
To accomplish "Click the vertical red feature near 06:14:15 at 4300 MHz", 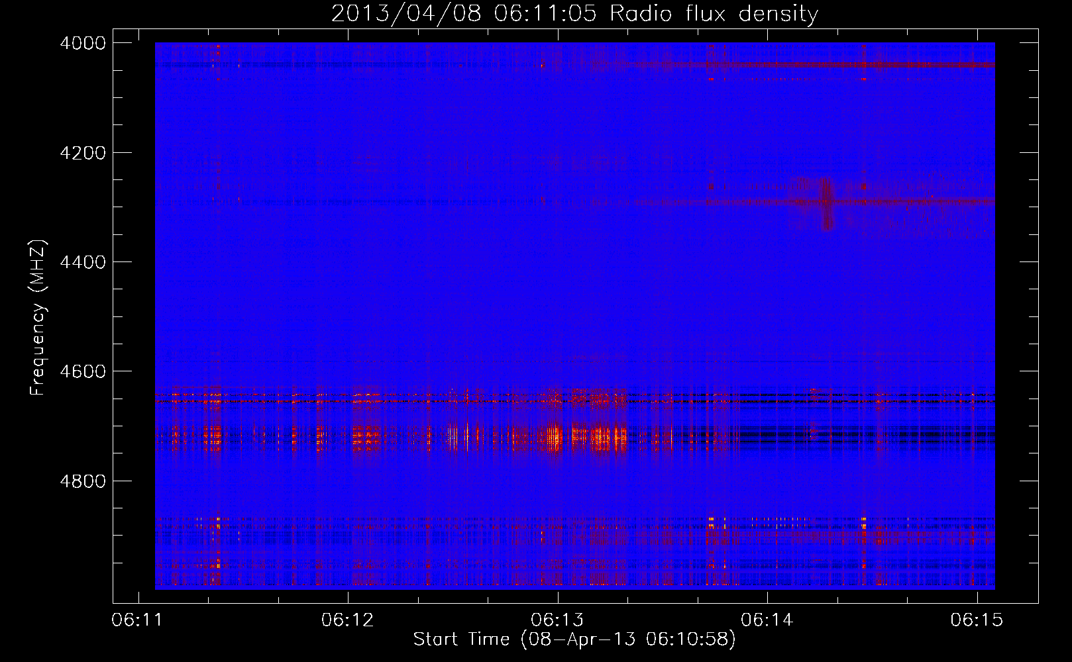I will [826, 203].
